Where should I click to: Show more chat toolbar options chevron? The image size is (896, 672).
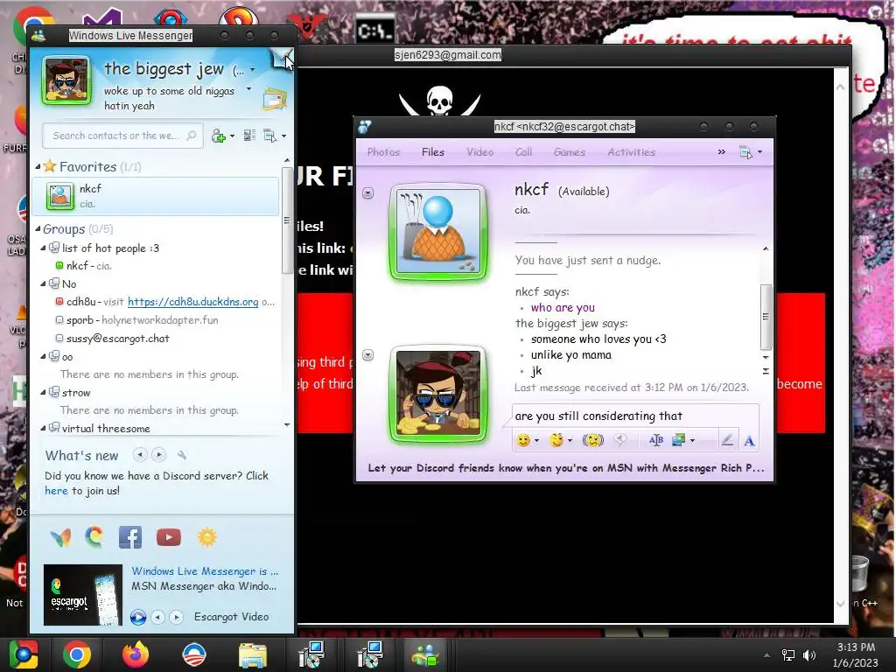click(722, 152)
